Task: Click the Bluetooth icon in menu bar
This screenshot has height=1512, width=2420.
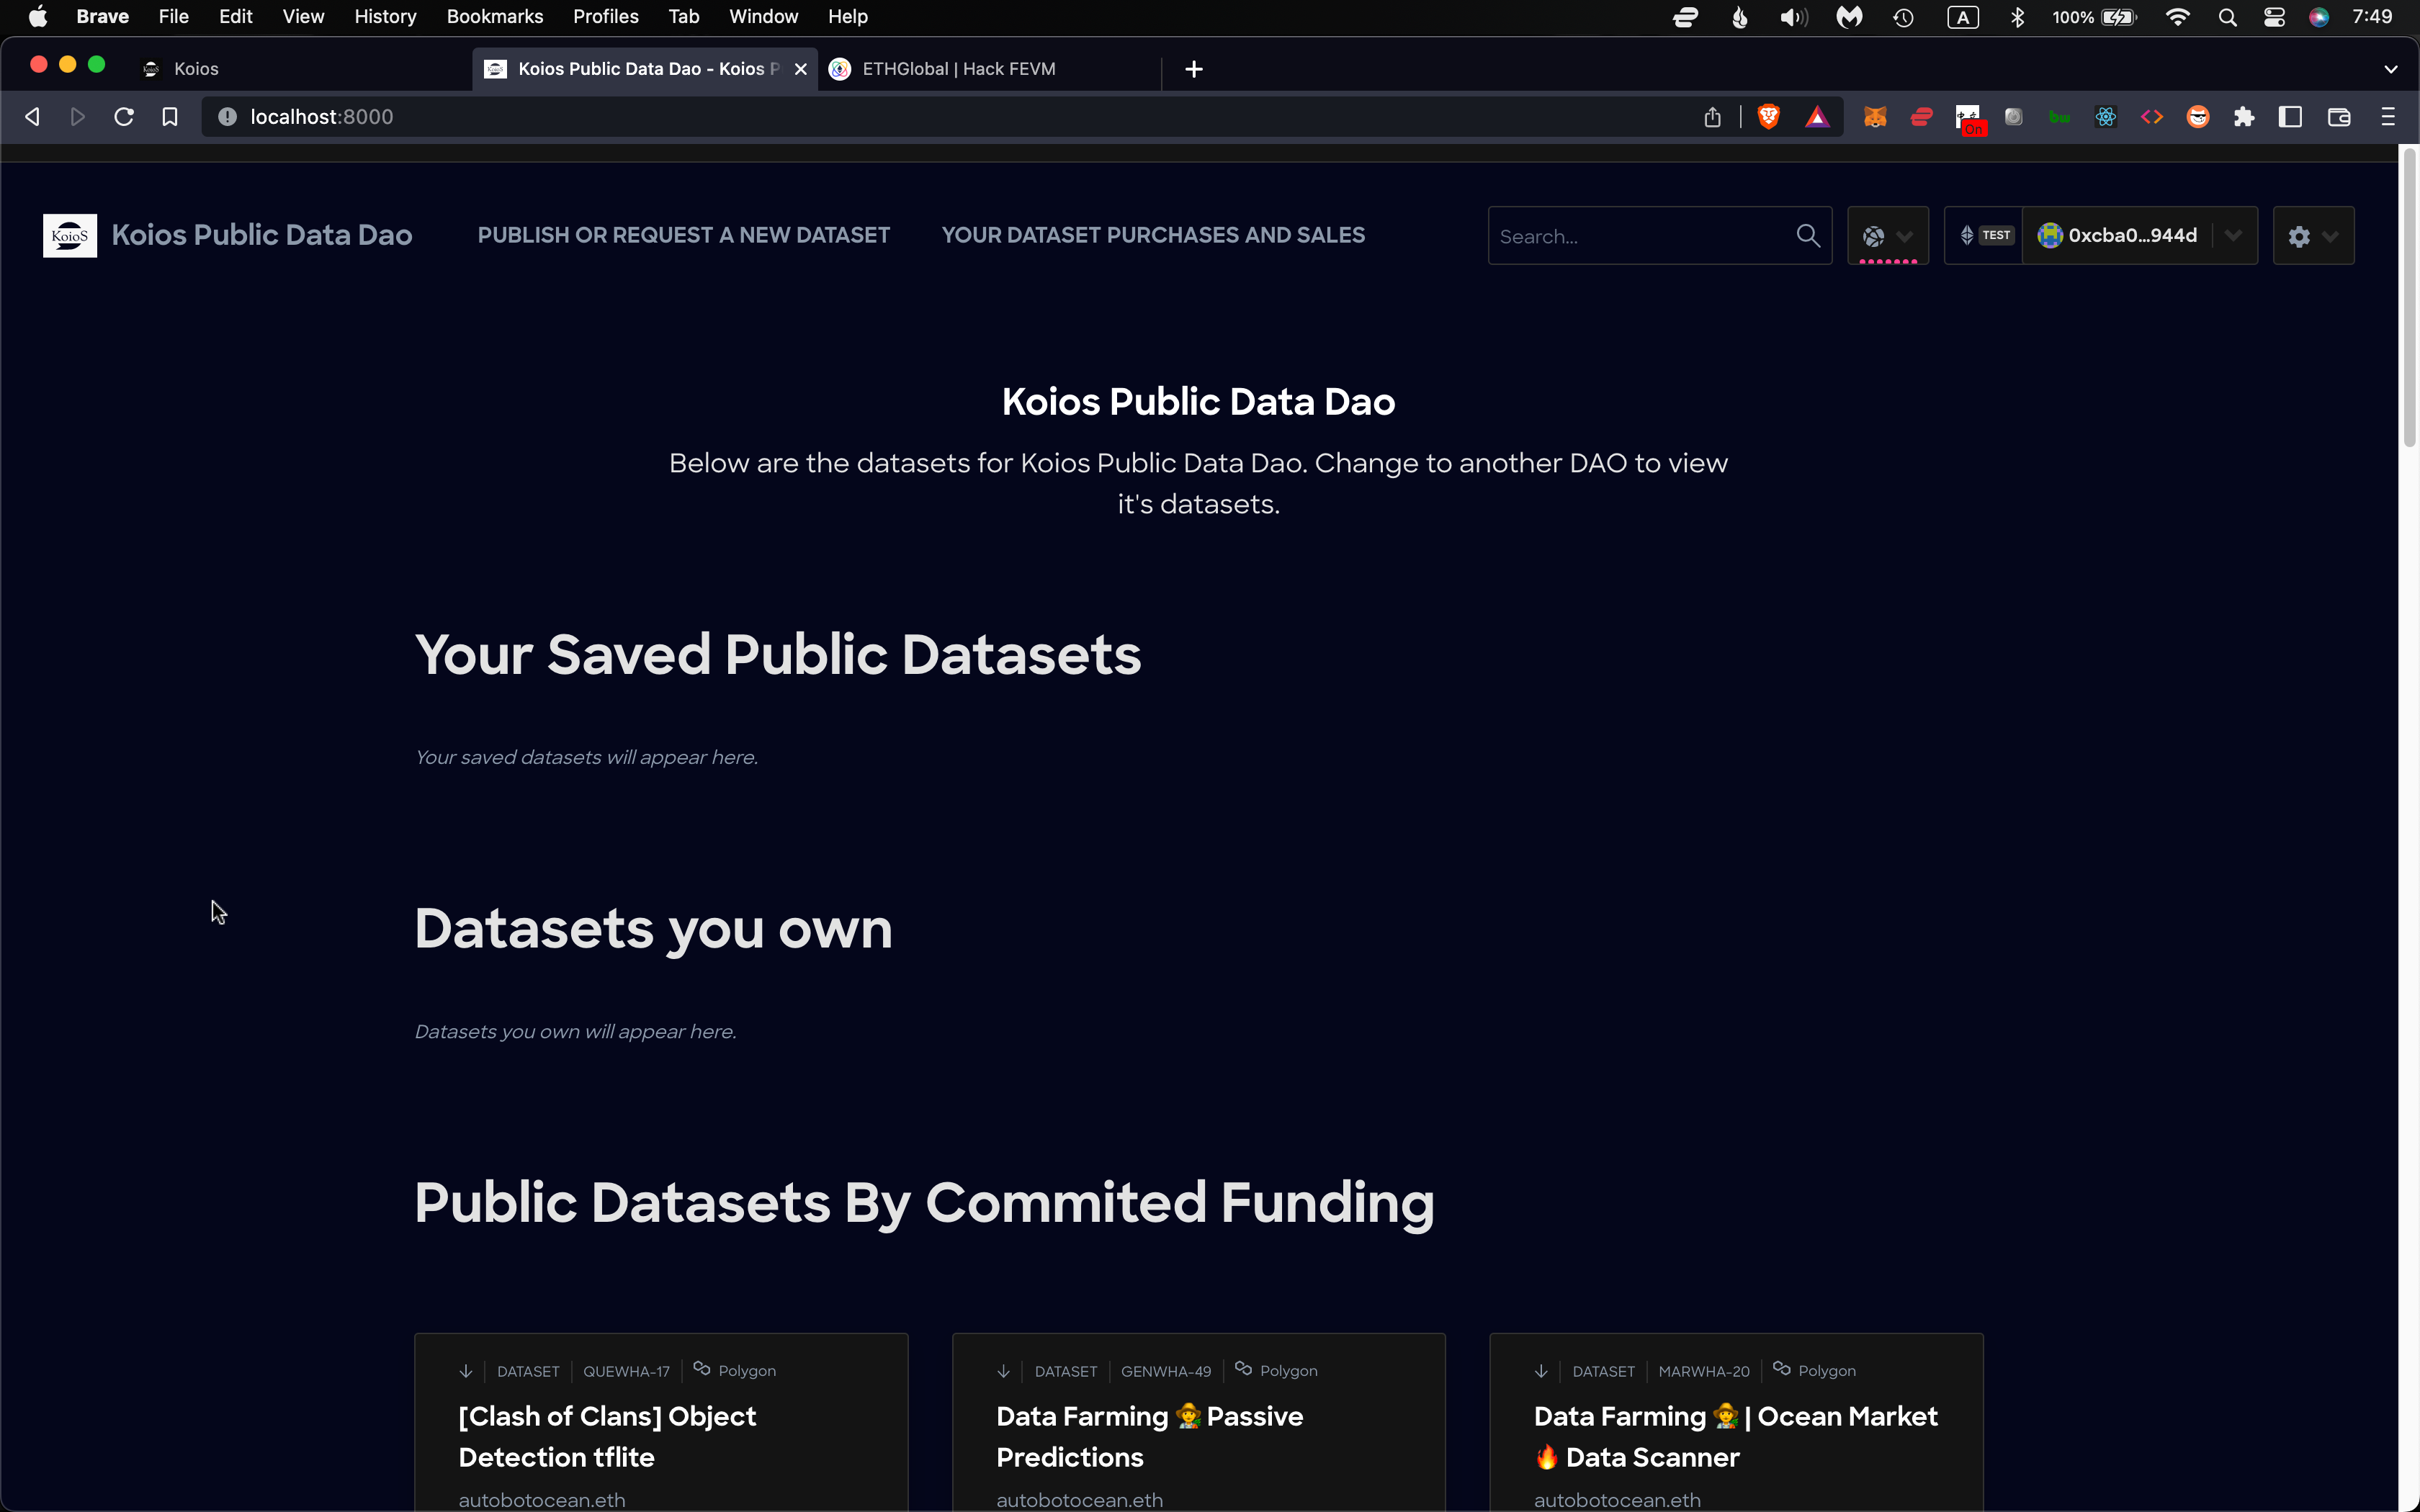Action: (x=2017, y=17)
